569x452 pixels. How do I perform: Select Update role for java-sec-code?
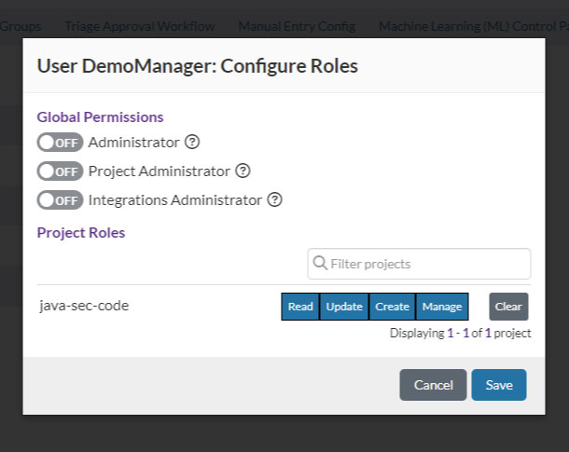click(x=344, y=307)
